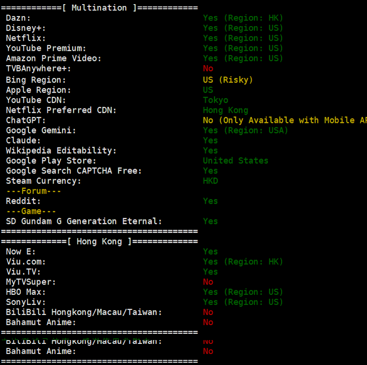Click the "Tokyo" CDN value
This screenshot has width=367, height=365.
216,100
